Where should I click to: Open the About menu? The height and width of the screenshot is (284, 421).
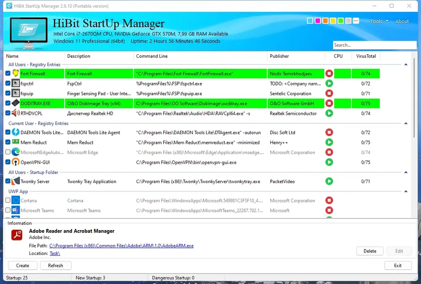(402, 21)
